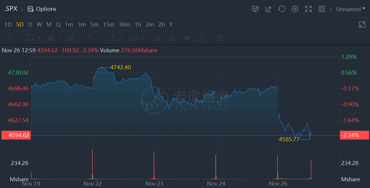Open the dropdown arrow beside the line tool
This screenshot has height=188, width=370.
(x=19, y=38)
